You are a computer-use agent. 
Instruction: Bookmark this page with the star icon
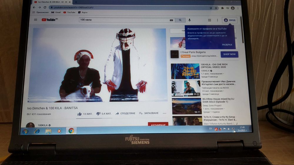[216, 8]
